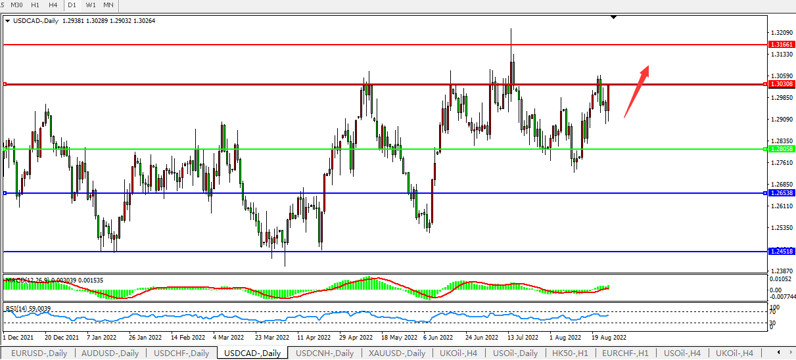Open the EURUSD-,Daily chart tab
This screenshot has height=360, width=796.
click(x=39, y=353)
